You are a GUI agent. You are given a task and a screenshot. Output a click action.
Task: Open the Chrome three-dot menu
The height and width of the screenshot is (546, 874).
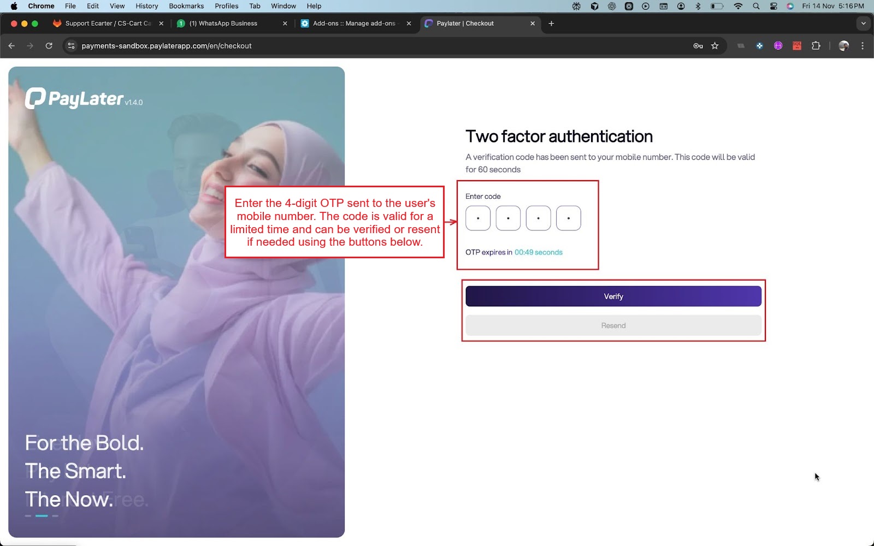[x=863, y=46]
